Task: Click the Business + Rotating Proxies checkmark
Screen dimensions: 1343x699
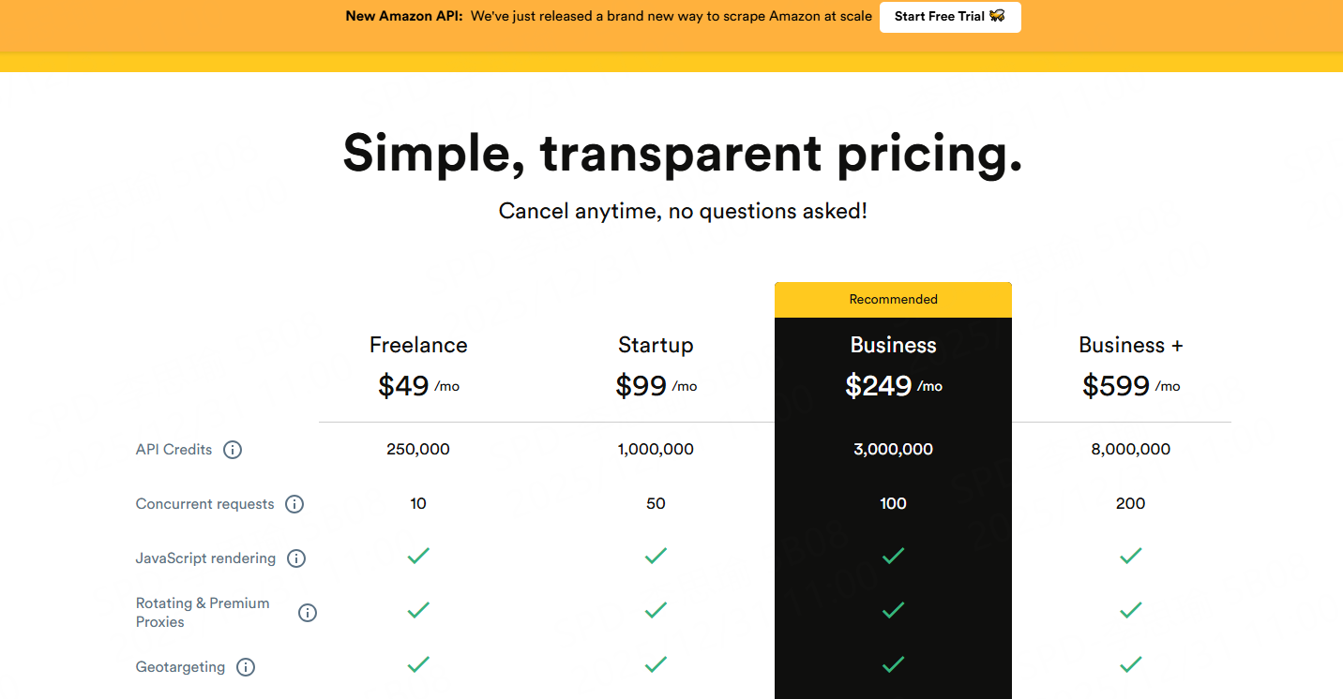Action: [x=1130, y=610]
